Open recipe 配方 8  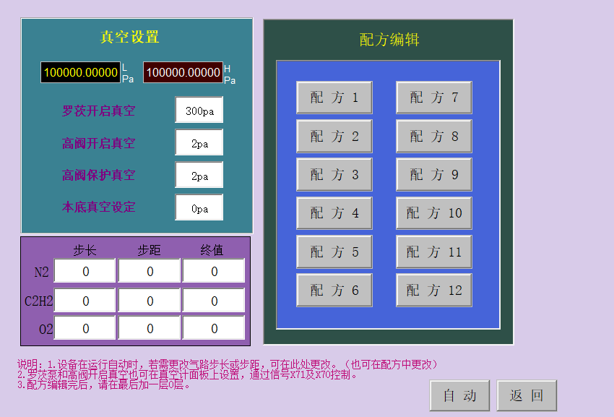coord(433,137)
